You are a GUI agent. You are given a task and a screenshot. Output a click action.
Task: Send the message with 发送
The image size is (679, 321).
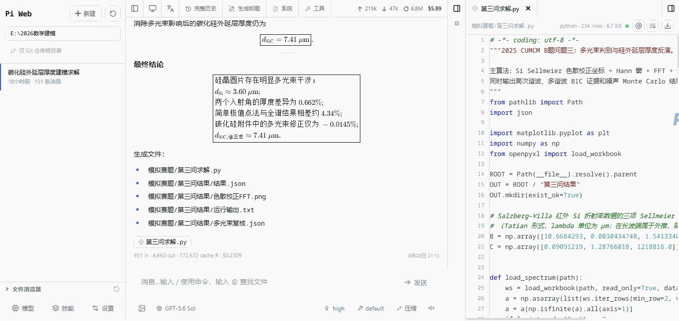[416, 283]
